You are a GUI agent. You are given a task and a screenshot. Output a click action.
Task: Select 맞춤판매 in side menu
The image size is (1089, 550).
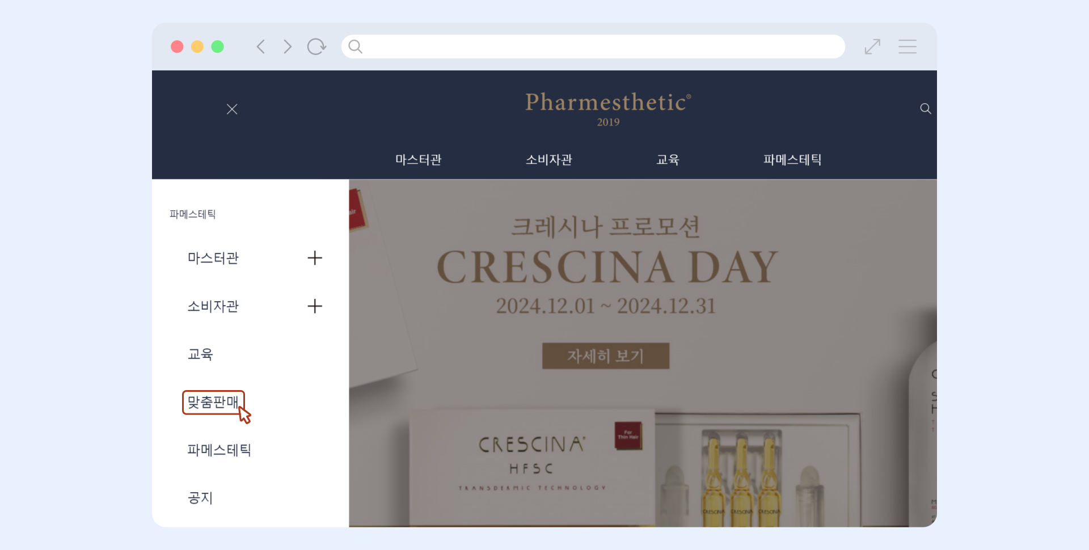pyautogui.click(x=213, y=402)
